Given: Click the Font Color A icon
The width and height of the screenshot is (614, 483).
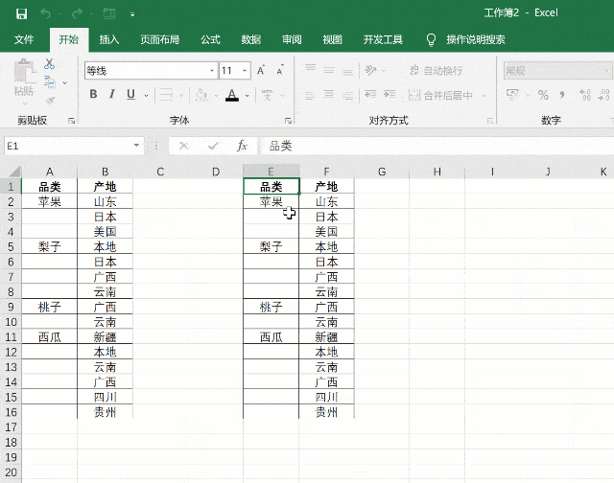Looking at the screenshot, I should (232, 95).
